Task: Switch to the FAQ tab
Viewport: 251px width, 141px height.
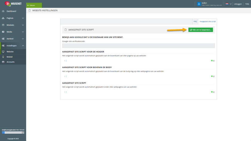Action: click(195, 21)
